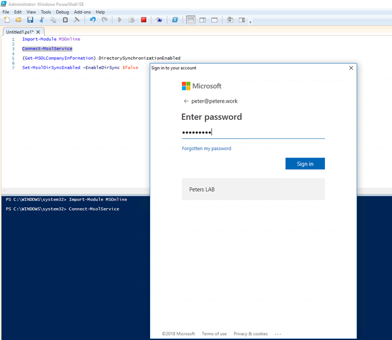
Task: Click the Cut scissors icon
Action: click(x=42, y=20)
